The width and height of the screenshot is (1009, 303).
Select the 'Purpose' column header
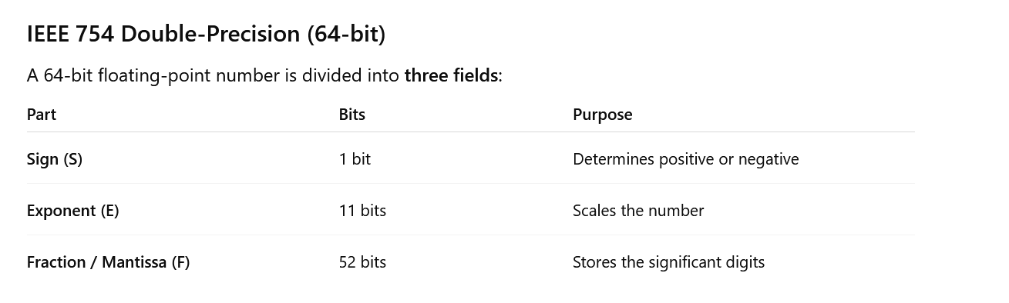coord(603,115)
